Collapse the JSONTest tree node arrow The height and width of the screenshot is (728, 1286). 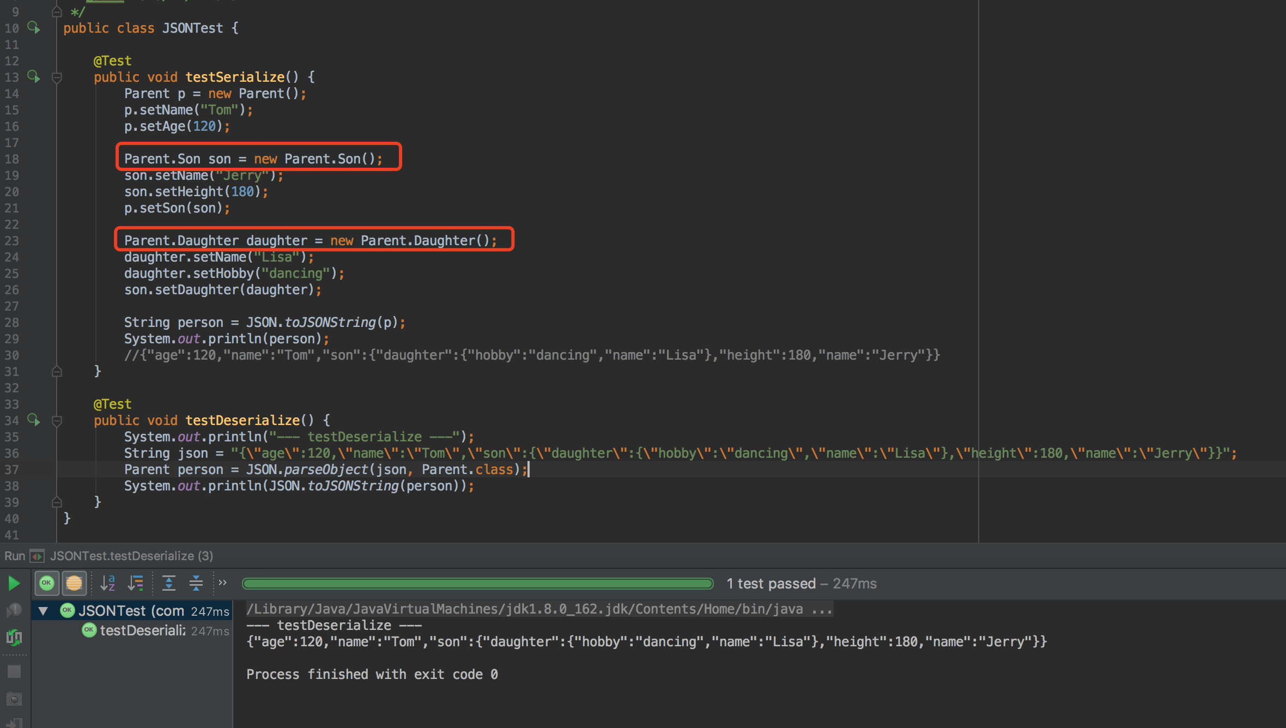coord(43,611)
